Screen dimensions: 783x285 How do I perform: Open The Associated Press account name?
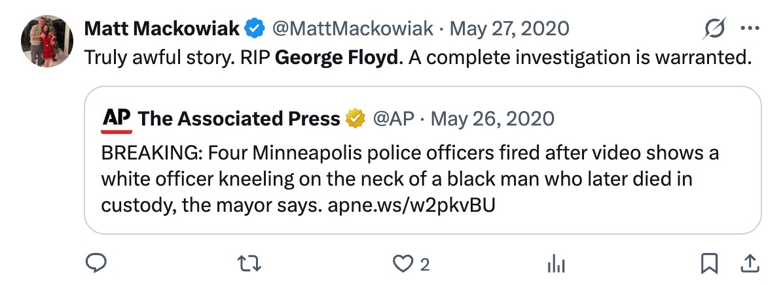[x=240, y=119]
